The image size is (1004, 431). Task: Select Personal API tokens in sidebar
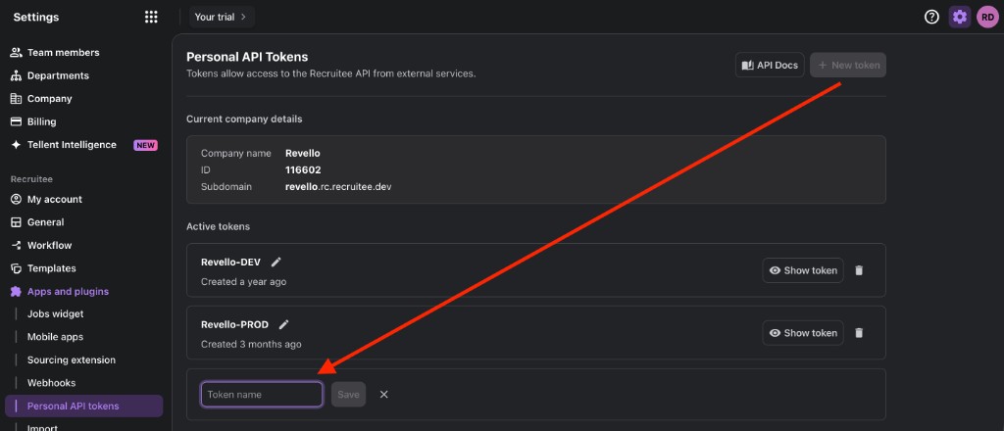click(84, 407)
